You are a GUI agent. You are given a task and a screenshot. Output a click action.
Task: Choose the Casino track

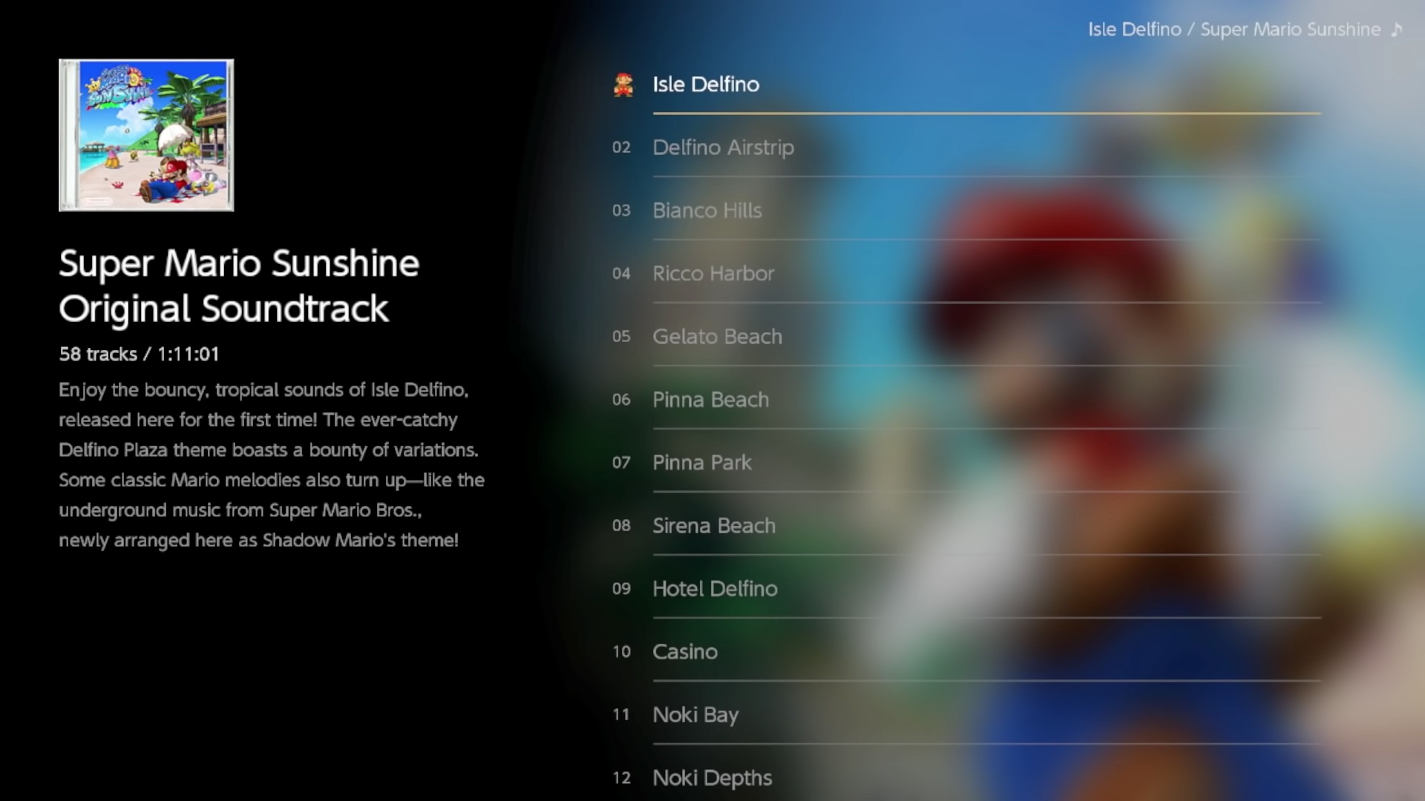[x=684, y=652]
